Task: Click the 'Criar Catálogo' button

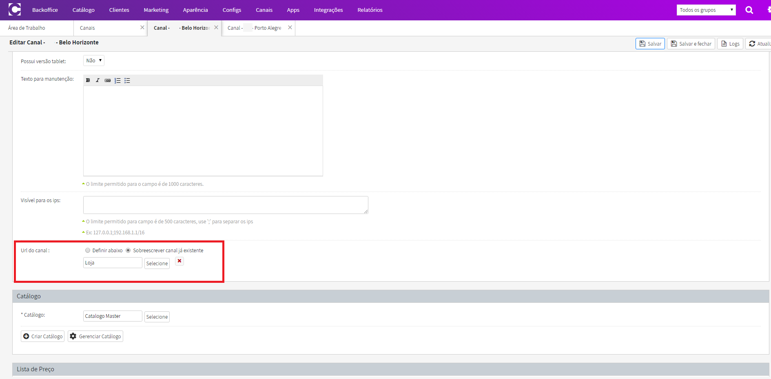Action: point(43,336)
